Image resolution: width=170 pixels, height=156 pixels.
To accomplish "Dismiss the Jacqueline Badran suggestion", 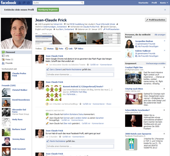I will pyautogui.click(x=164, y=41).
